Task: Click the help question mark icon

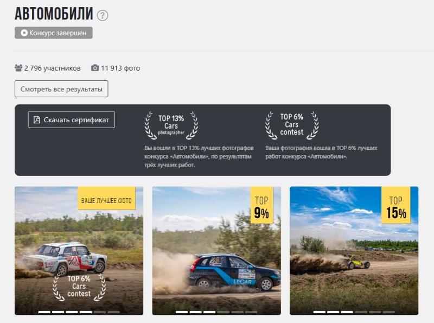Action: (103, 15)
